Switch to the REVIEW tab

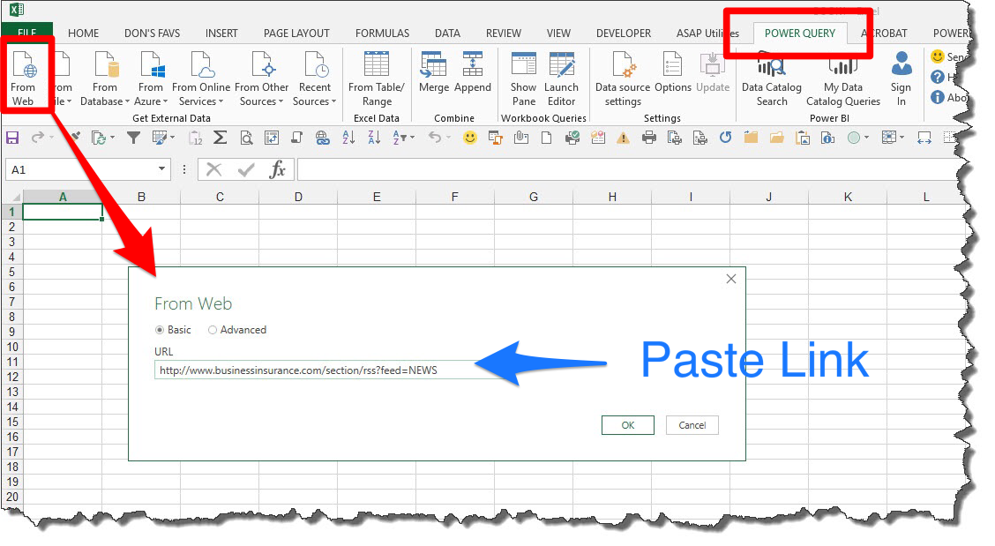pos(503,33)
